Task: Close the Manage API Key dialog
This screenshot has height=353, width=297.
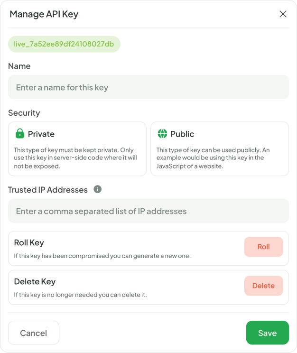Action: (x=283, y=14)
